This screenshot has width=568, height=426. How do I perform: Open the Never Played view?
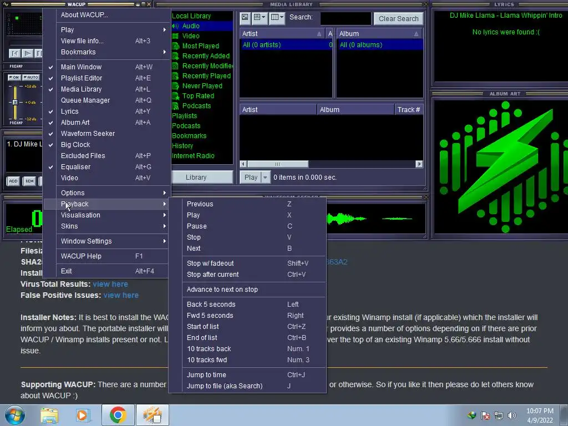[x=202, y=86]
